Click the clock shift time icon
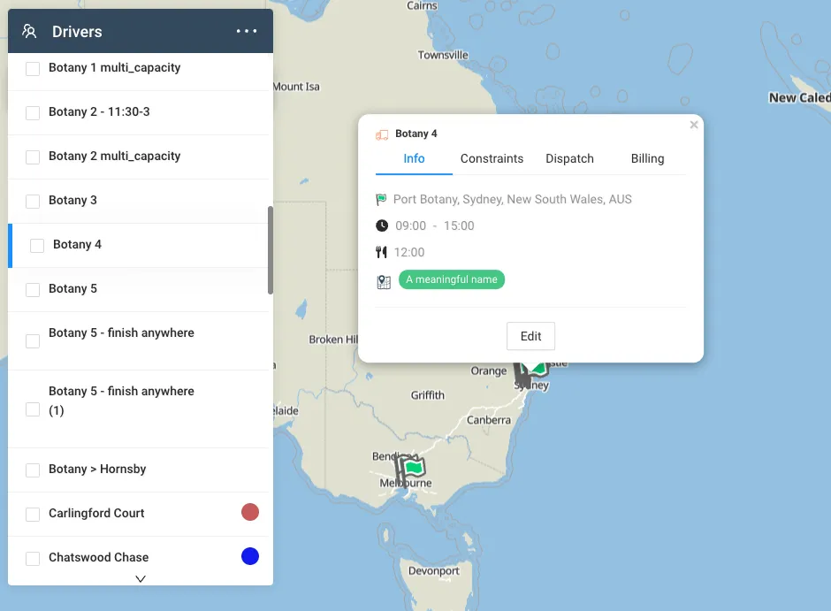831x611 pixels. point(382,225)
